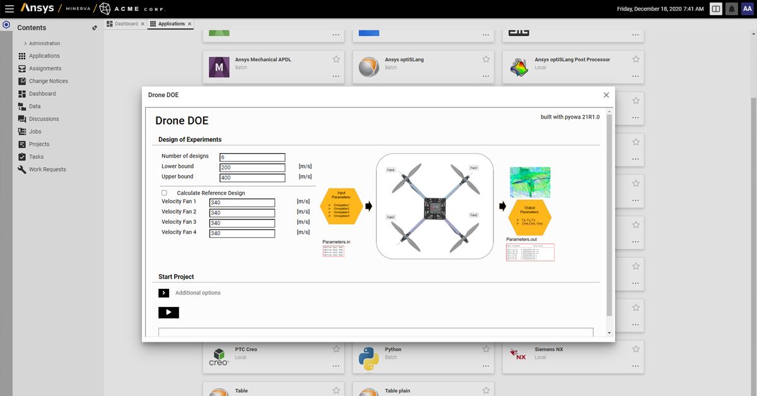Star Ansys optiSLang Post Processor
The image size is (757, 396).
[636, 59]
